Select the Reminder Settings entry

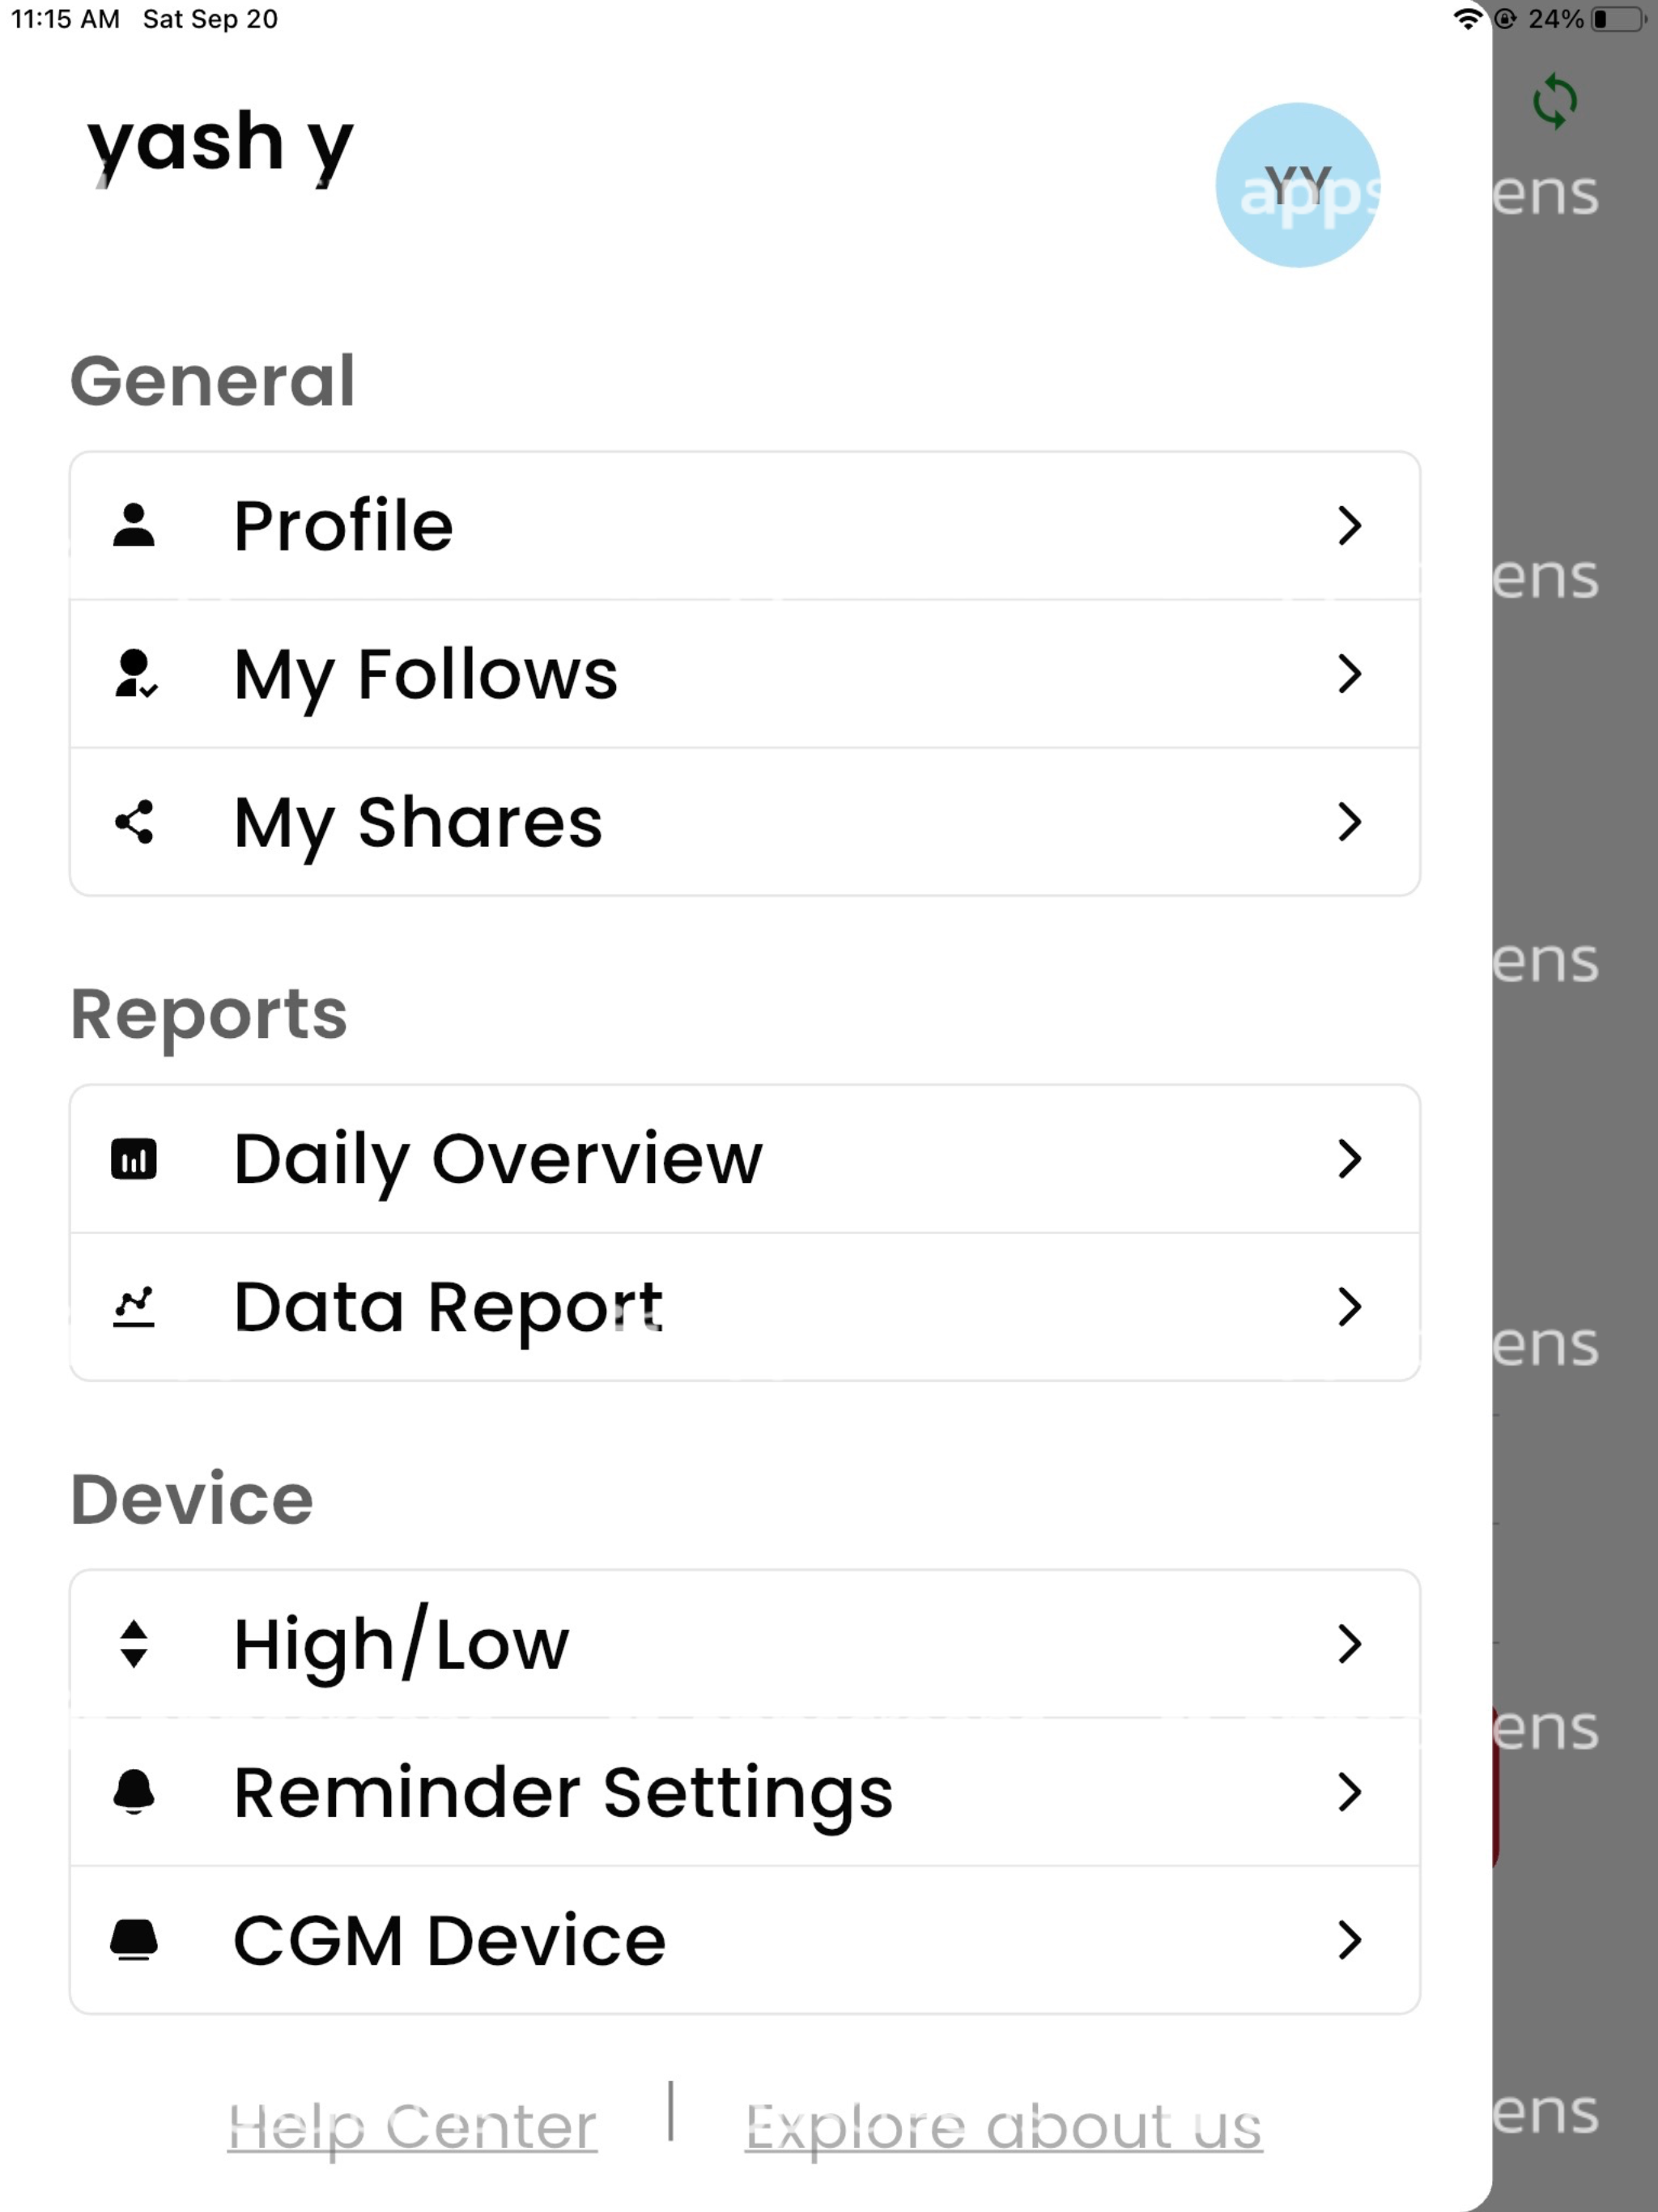coord(745,1792)
